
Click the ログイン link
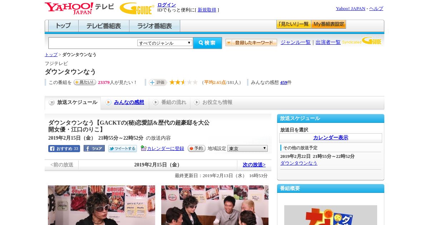167,5
